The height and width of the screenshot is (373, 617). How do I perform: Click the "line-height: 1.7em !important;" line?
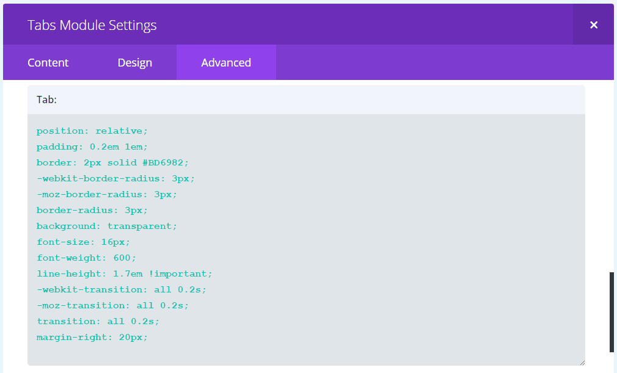coord(125,273)
